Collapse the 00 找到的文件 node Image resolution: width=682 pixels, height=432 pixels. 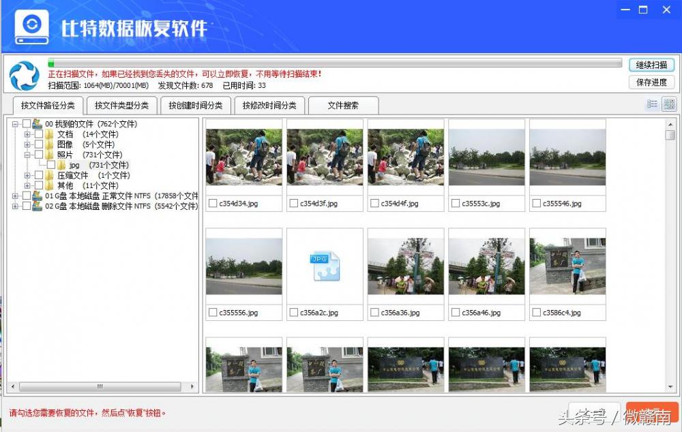pyautogui.click(x=14, y=124)
